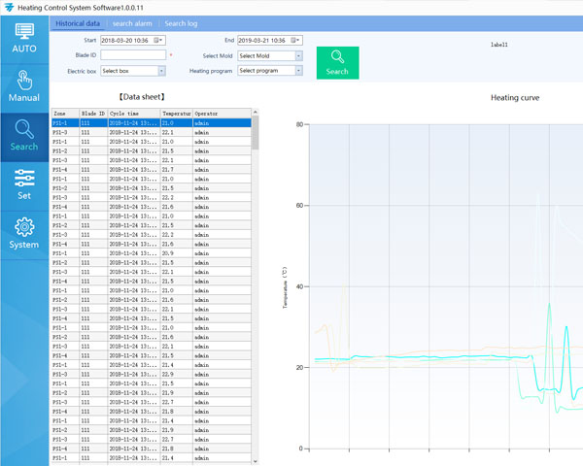Expand the Select Mold dropdown
This screenshot has height=466, width=583.
pos(298,55)
